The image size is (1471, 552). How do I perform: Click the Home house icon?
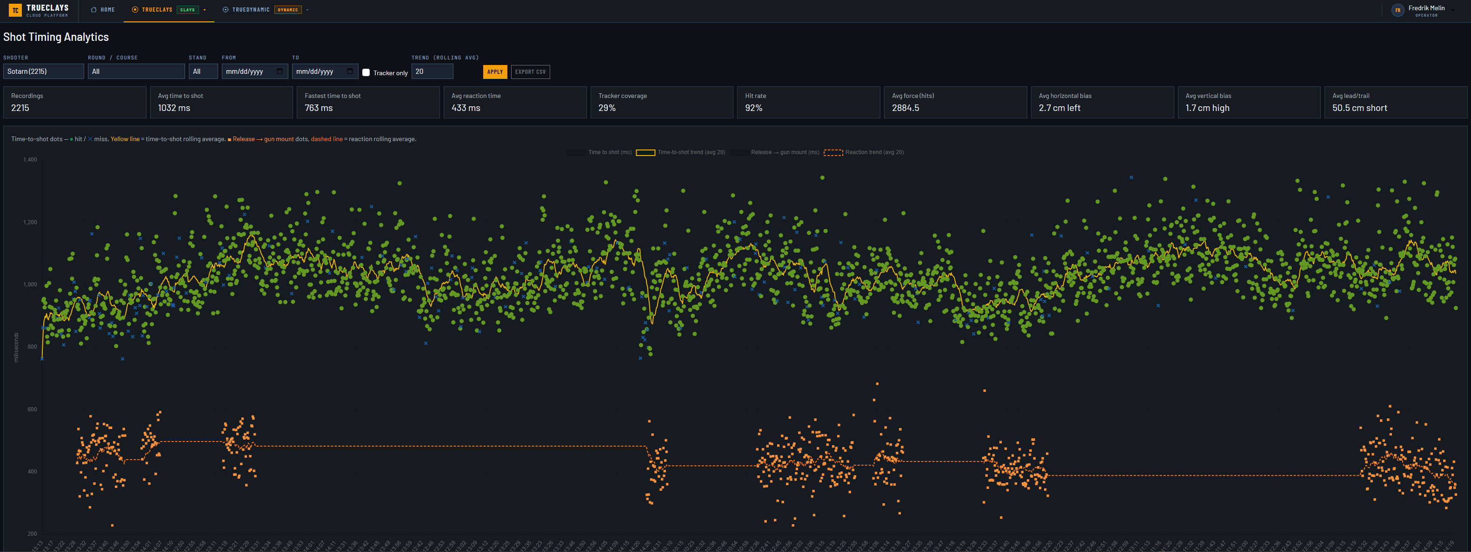point(93,10)
